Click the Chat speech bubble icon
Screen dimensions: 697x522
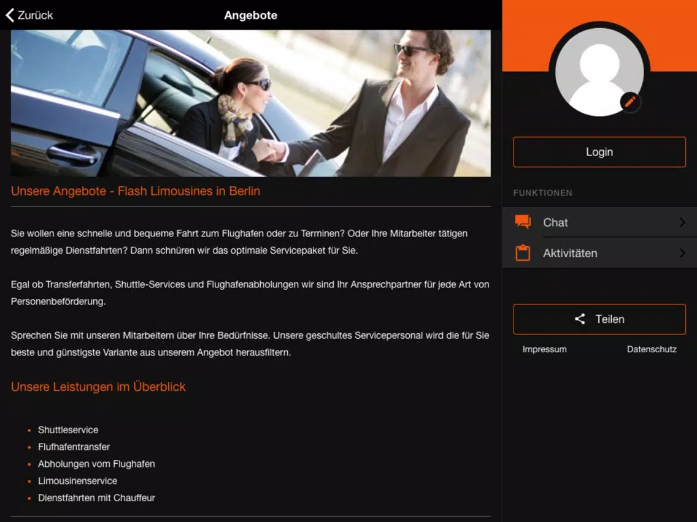523,222
